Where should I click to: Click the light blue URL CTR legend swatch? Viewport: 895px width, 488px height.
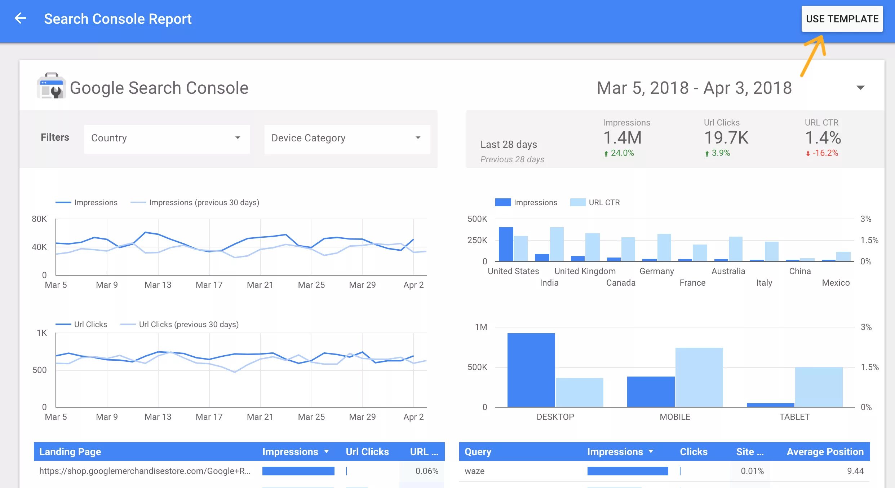pyautogui.click(x=578, y=202)
